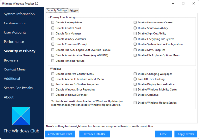
Task: Open Search For Tweaks page
Action: [x=18, y=88]
